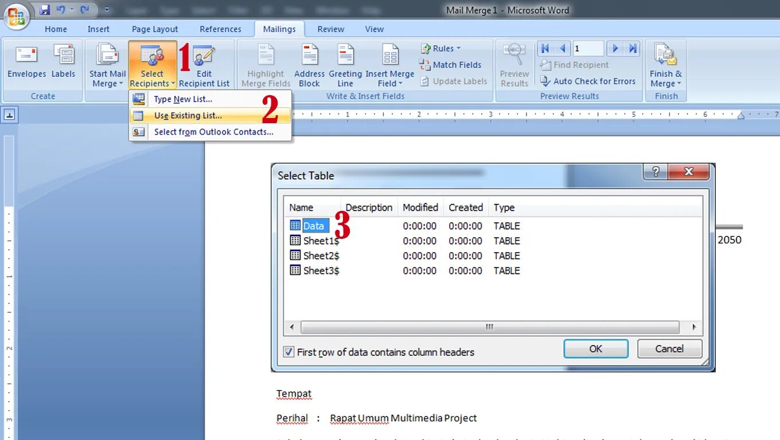Collapse the Select Recipients dropdown
The width and height of the screenshot is (780, 440).
152,65
